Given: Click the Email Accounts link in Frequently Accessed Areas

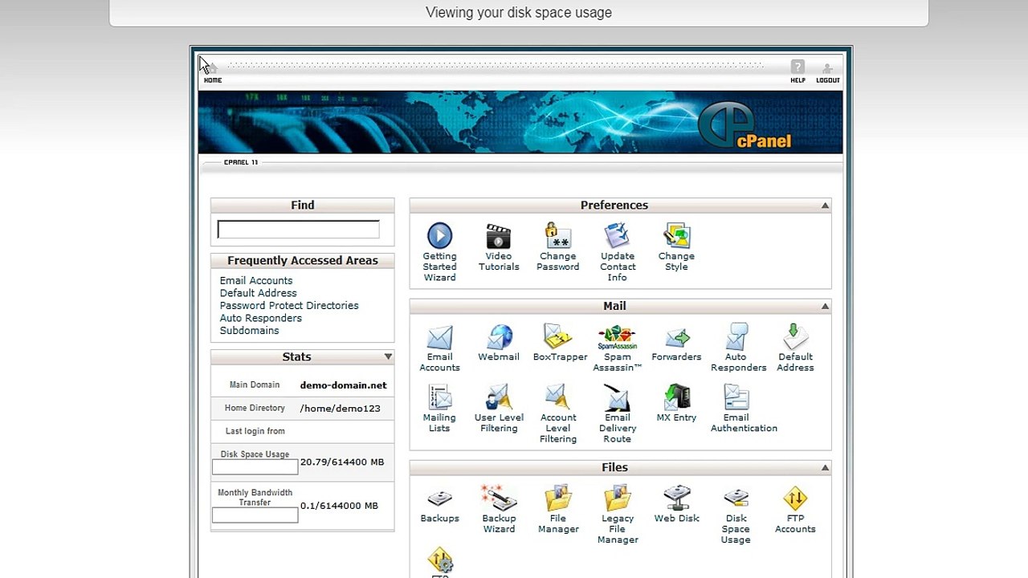Looking at the screenshot, I should (256, 281).
